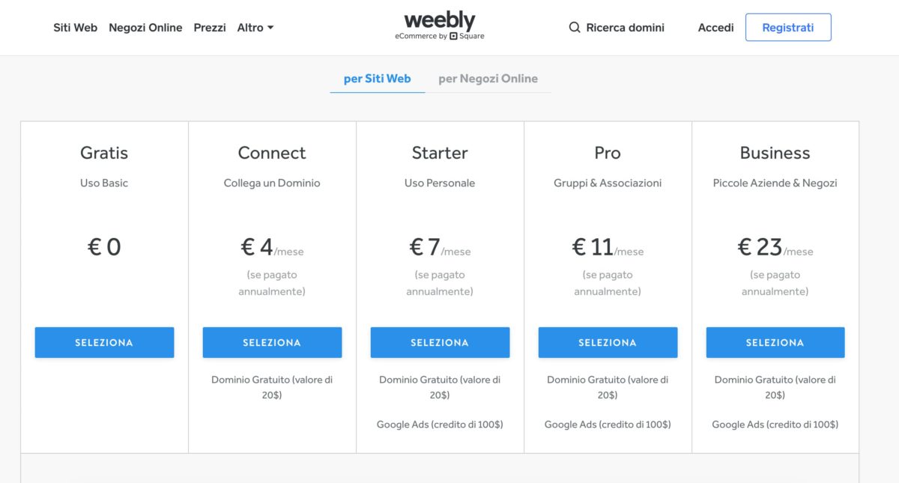Image resolution: width=899 pixels, height=483 pixels.
Task: Click the Registrati button
Action: (788, 27)
